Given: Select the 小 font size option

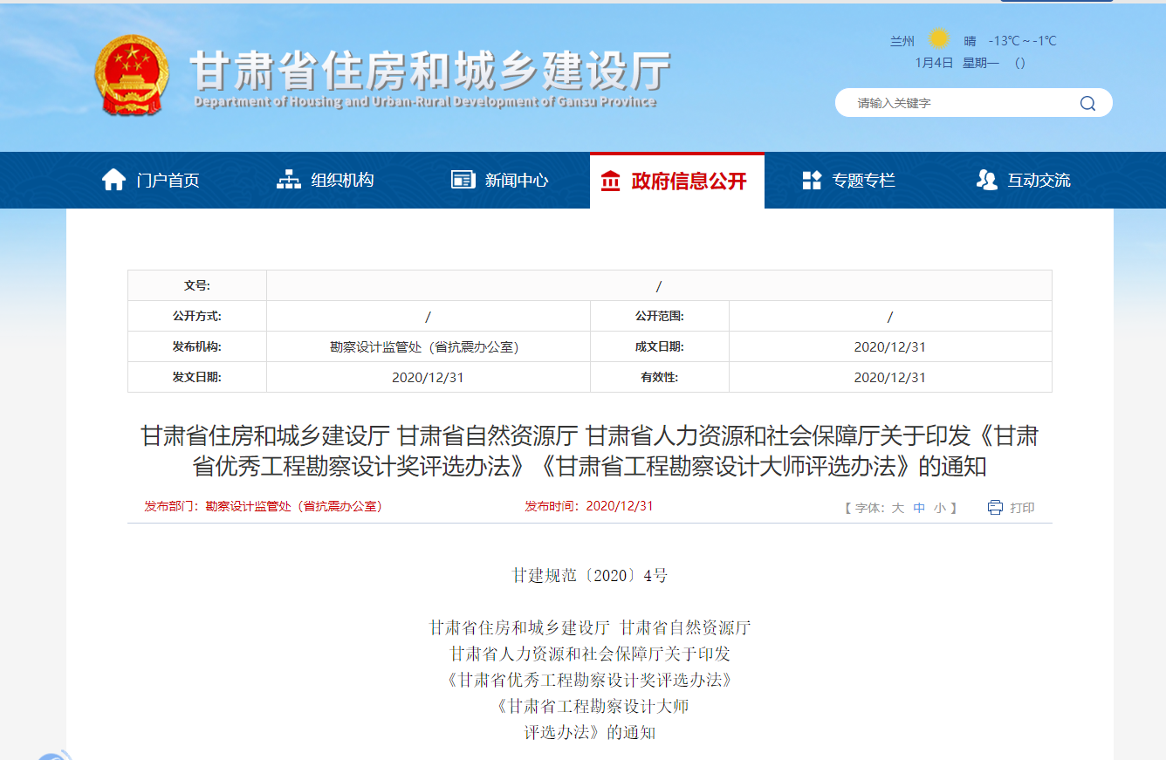Looking at the screenshot, I should [939, 508].
